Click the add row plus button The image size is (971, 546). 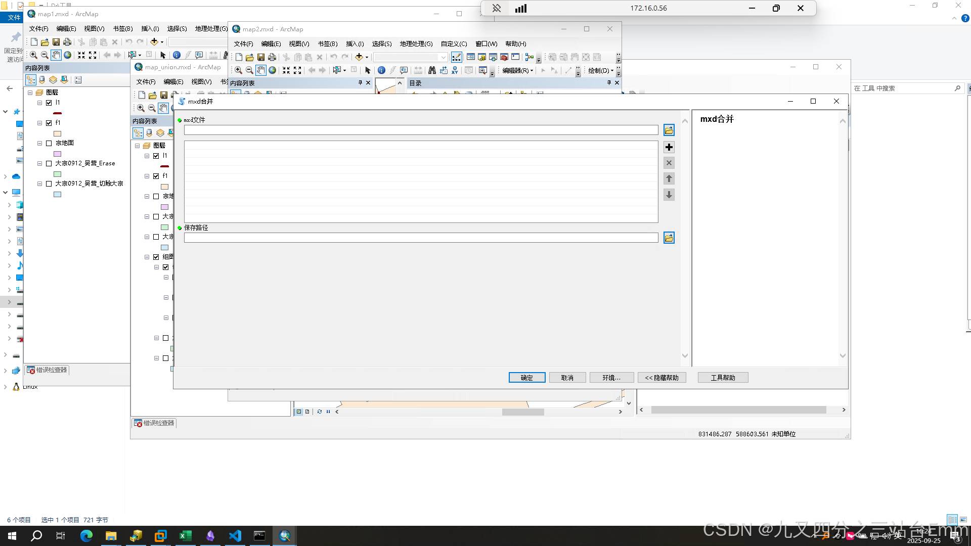[669, 147]
